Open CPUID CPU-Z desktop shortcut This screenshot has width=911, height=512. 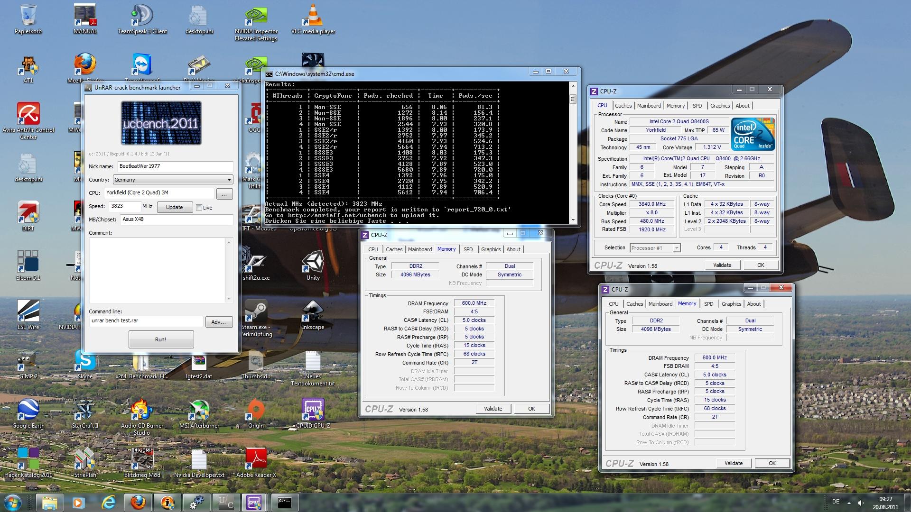[x=313, y=413]
